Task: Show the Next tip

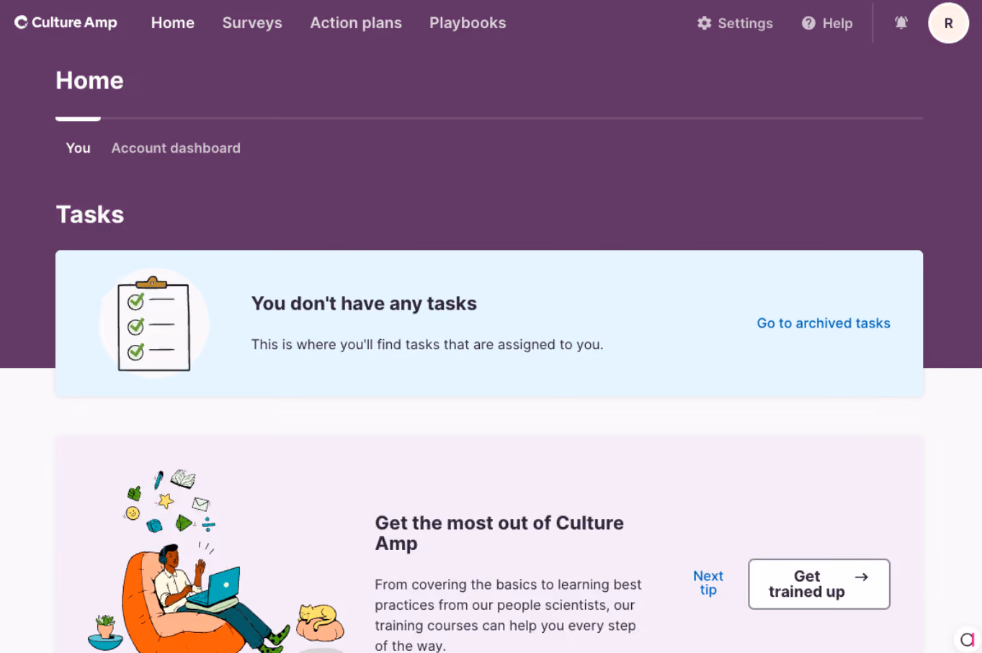Action: (708, 583)
